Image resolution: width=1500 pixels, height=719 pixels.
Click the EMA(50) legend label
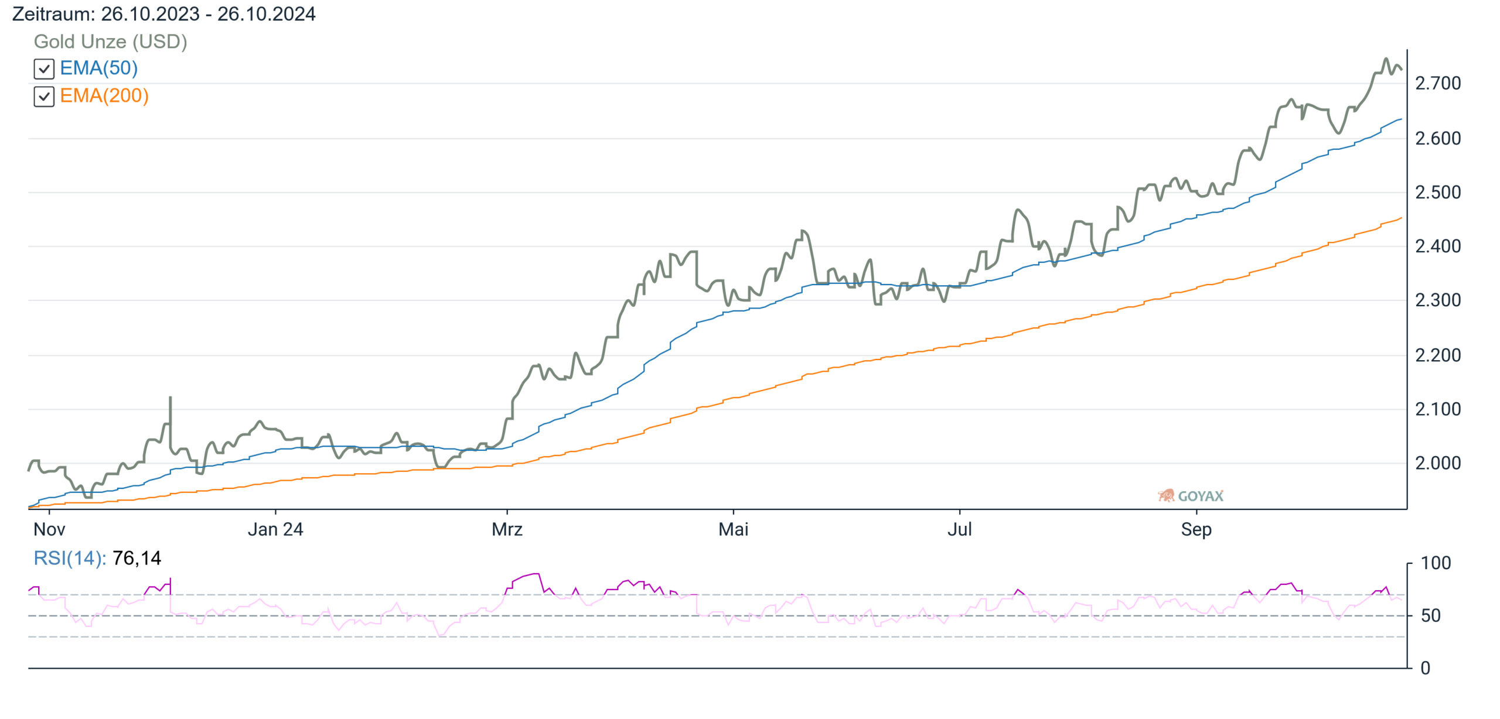[x=99, y=68]
